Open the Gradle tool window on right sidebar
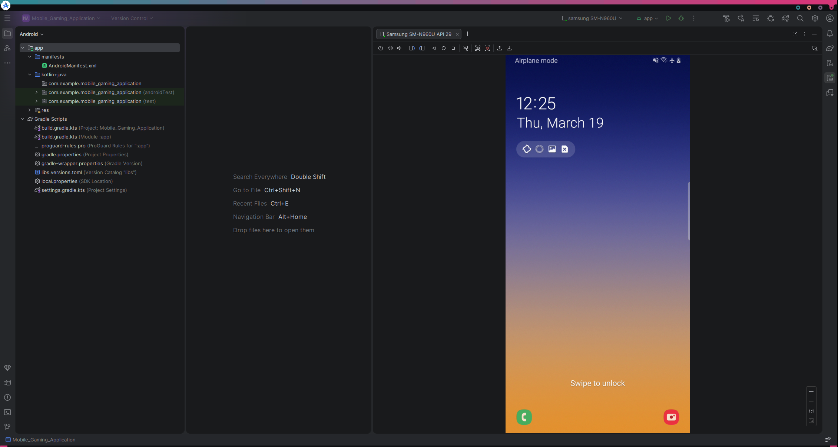This screenshot has width=838, height=447. pyautogui.click(x=830, y=48)
